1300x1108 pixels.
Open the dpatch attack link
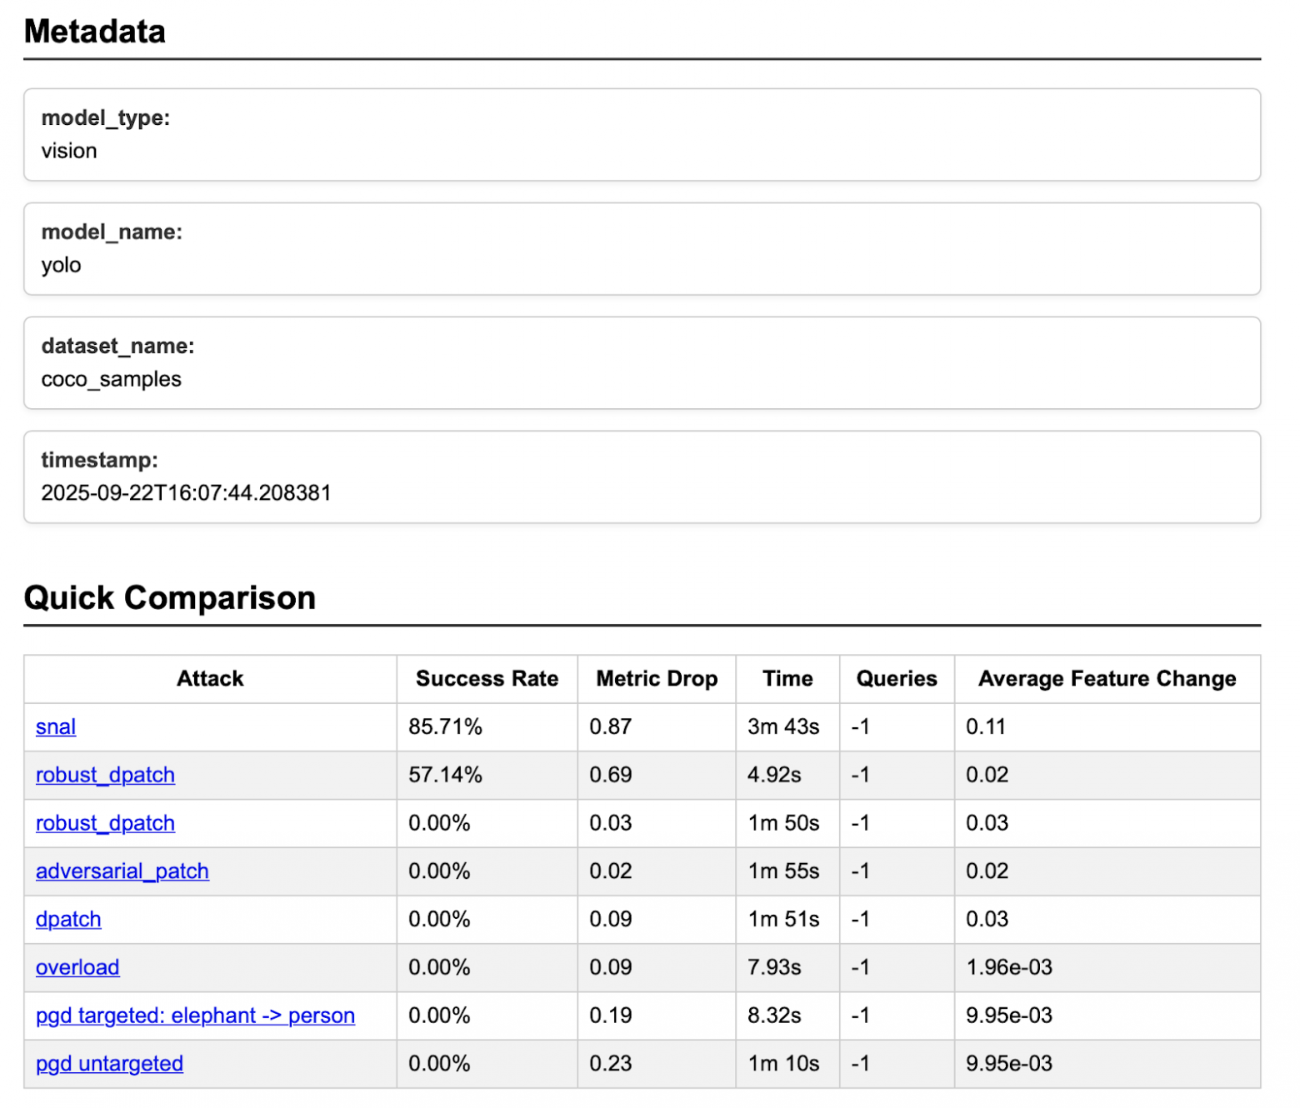click(68, 919)
